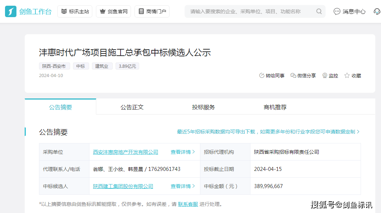This screenshot has height=213, width=381.
Task: Click 中标候选人 label cell
Action: tap(64, 186)
